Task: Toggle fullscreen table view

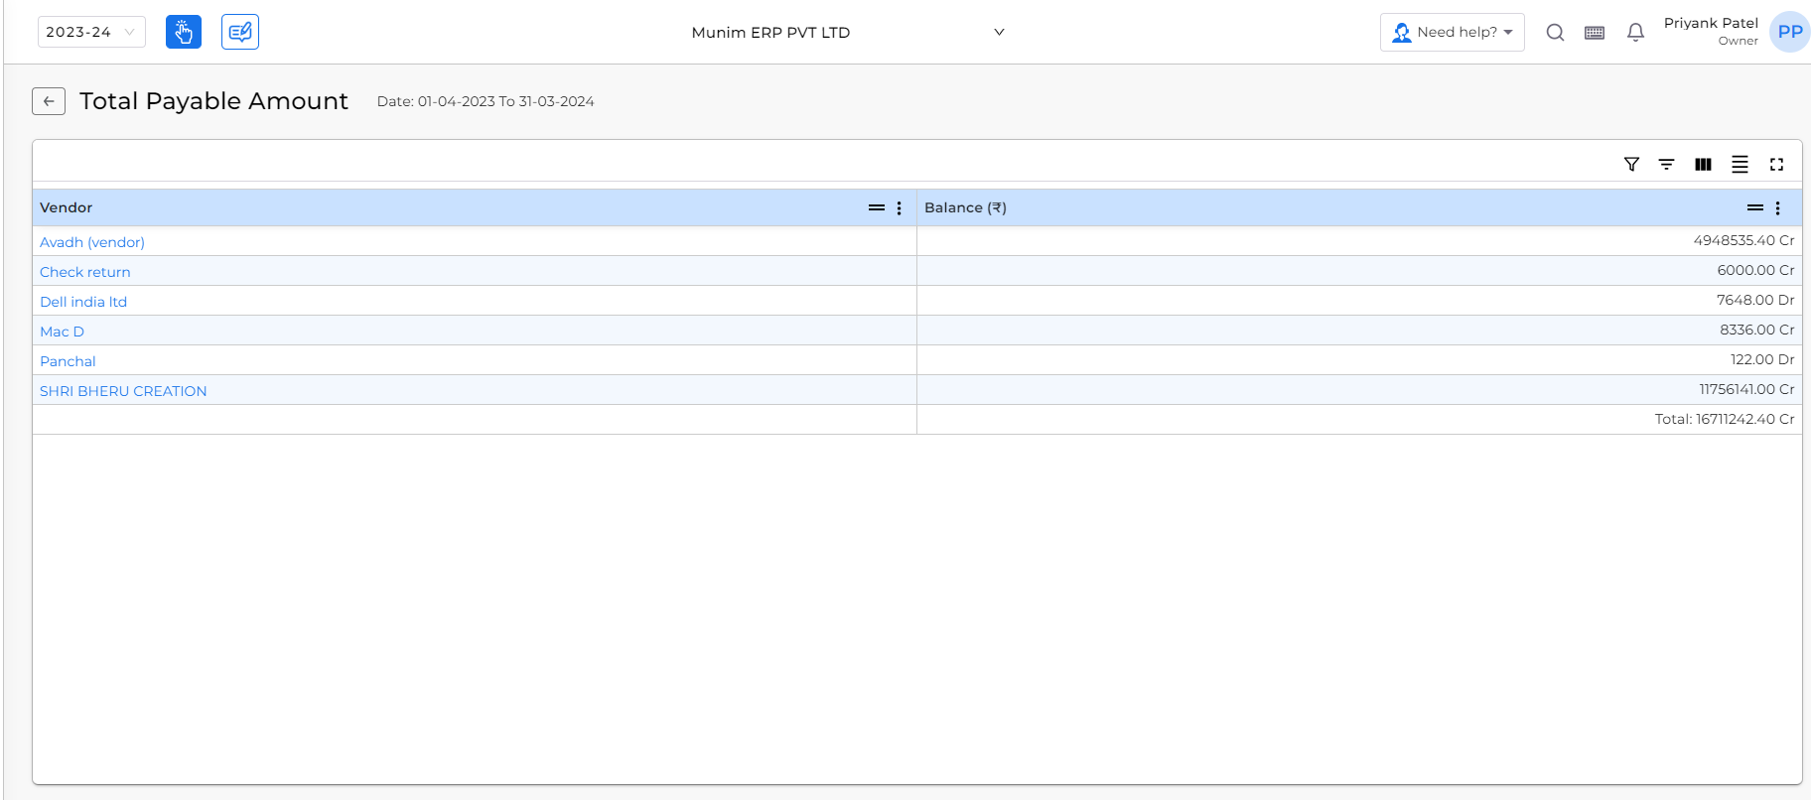Action: tap(1777, 165)
